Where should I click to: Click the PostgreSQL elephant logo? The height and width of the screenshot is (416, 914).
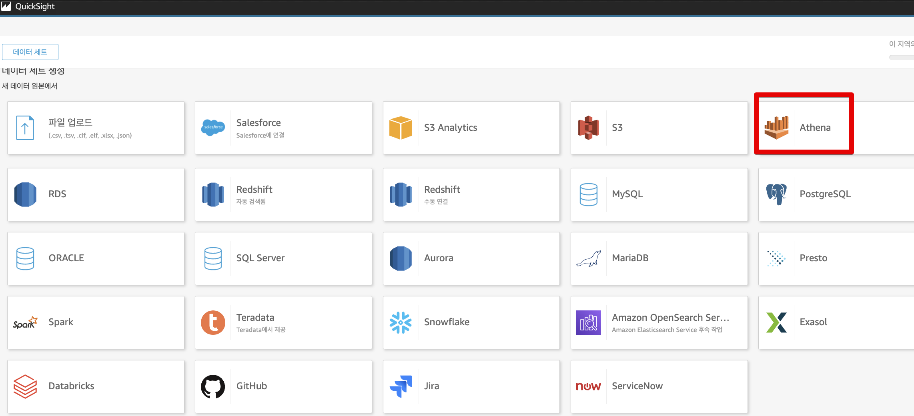[x=776, y=194]
